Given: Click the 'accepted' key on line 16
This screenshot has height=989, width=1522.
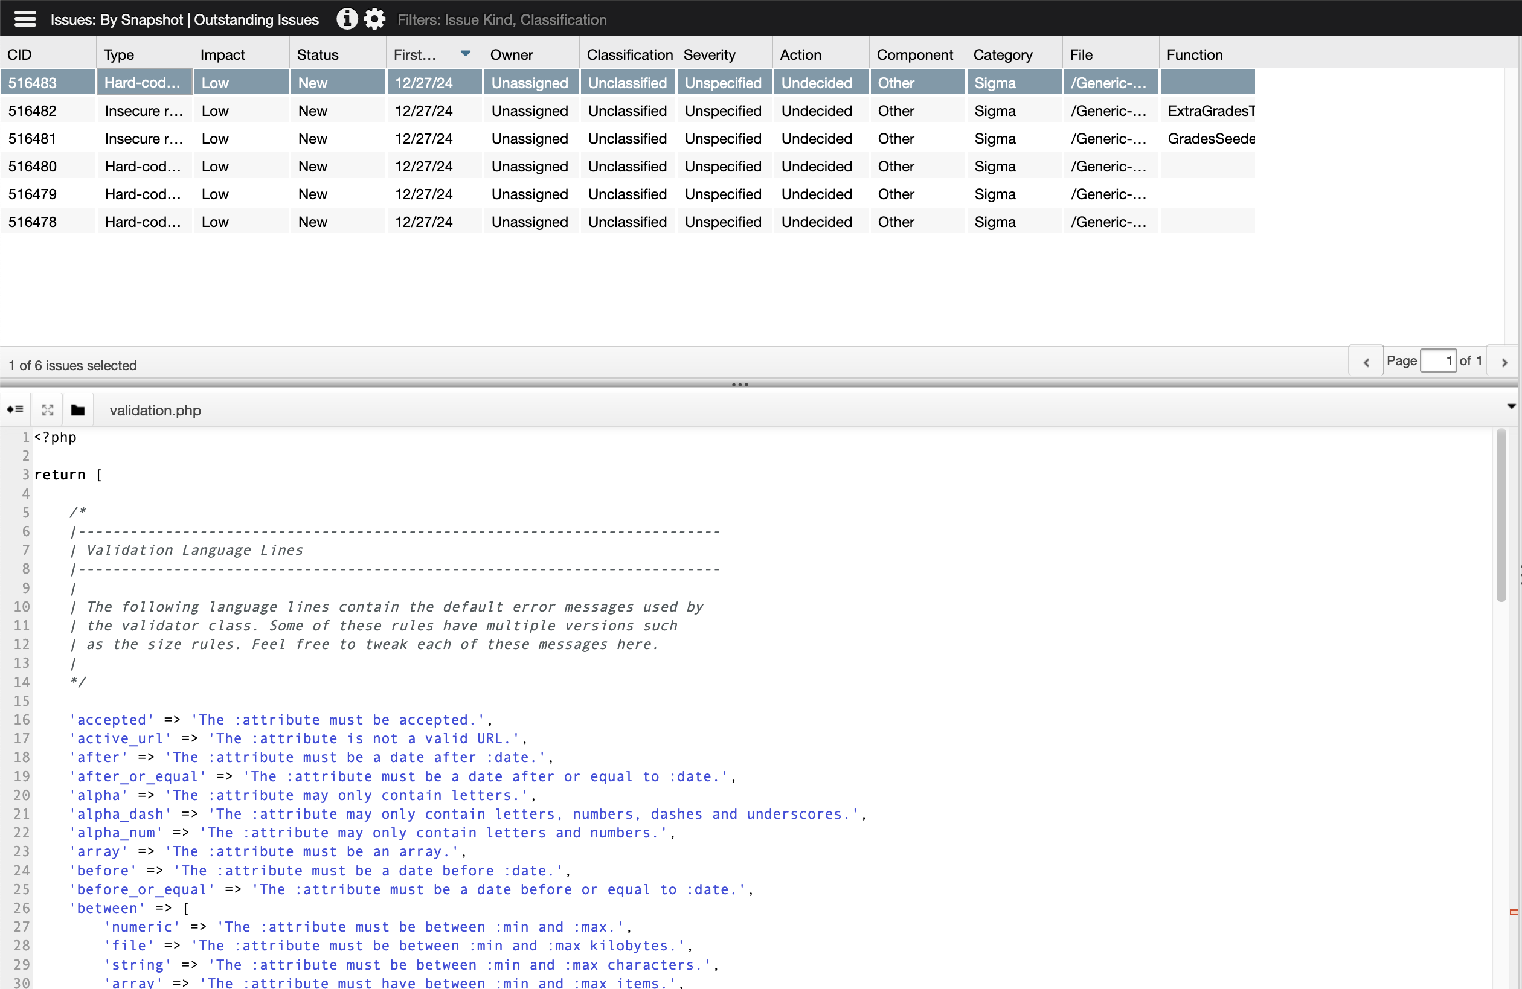Looking at the screenshot, I should [x=111, y=720].
